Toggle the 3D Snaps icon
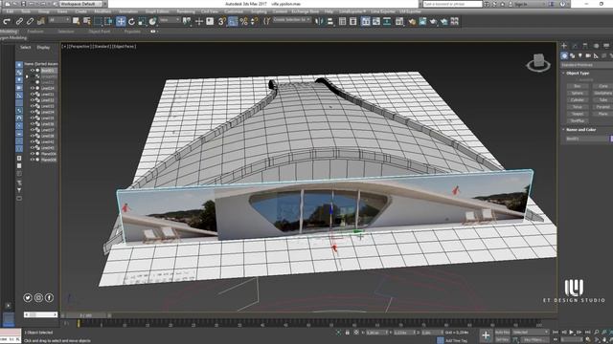 click(221, 21)
